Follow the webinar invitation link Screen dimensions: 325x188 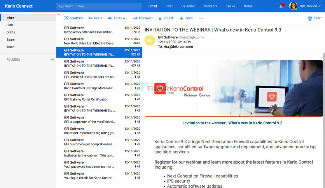click(233, 123)
